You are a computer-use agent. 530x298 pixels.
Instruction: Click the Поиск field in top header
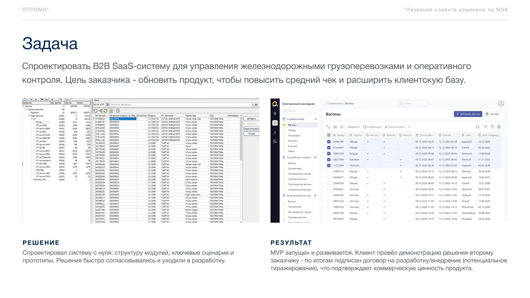tap(414, 103)
